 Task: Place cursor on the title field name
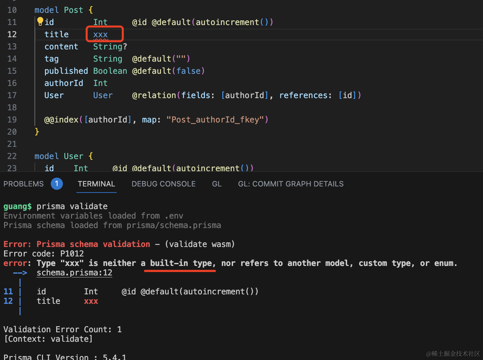coord(56,35)
